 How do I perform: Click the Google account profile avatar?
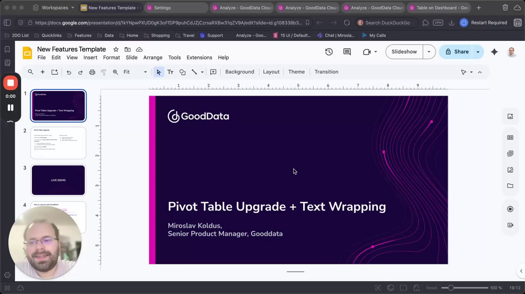pyautogui.click(x=512, y=52)
